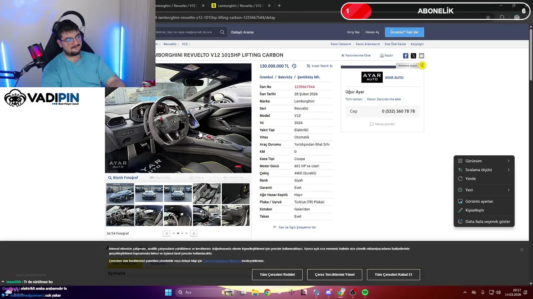The height and width of the screenshot is (299, 533).
Task: Show hidden system tray icons
Action: [x=465, y=292]
